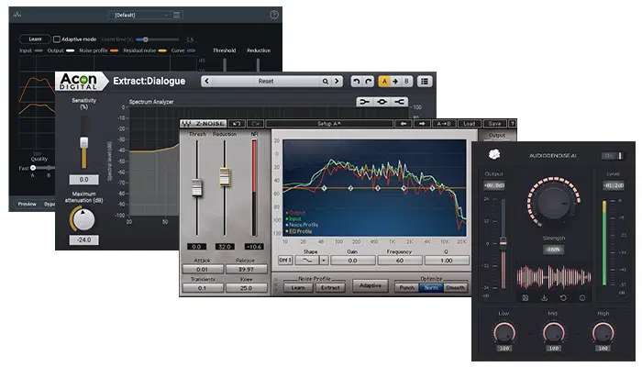Undo in the Z-Noise toolbar
Image resolution: width=642 pixels, height=367 pixels.
click(x=237, y=123)
